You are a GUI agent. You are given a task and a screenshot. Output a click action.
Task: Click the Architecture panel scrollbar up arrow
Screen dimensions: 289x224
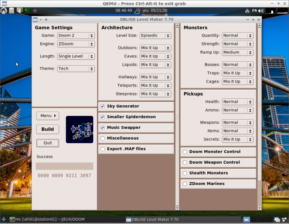177,25
